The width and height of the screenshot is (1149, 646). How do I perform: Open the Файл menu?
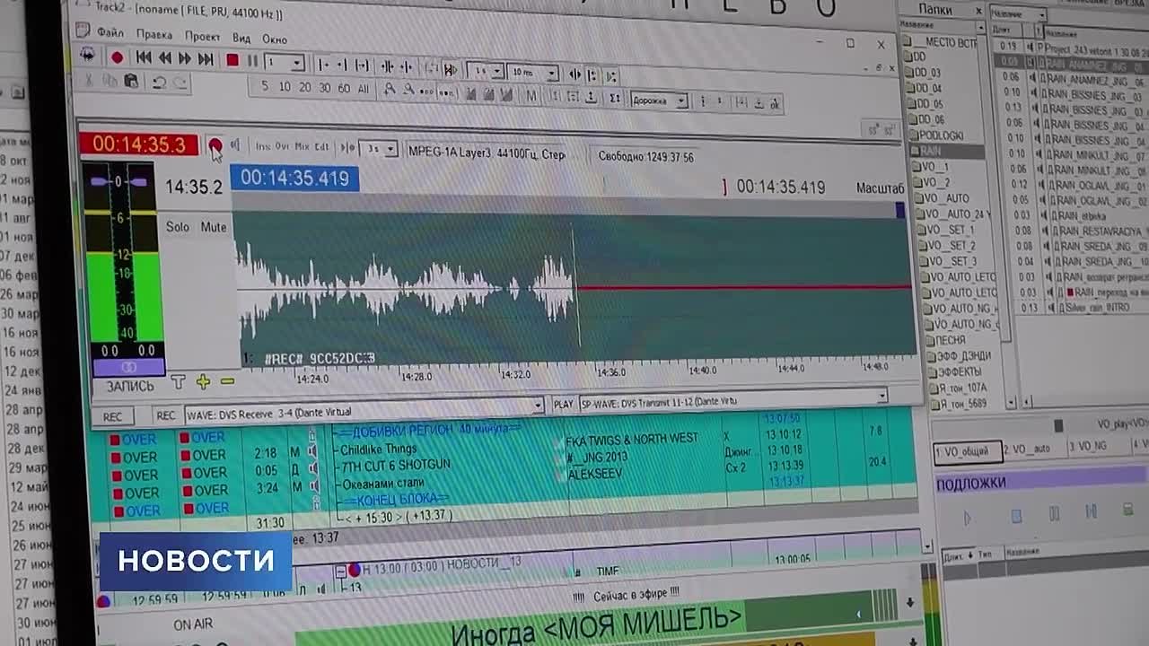click(110, 32)
